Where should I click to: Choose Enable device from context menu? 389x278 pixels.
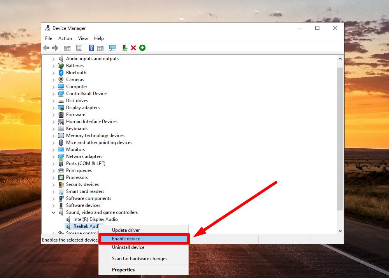point(144,239)
